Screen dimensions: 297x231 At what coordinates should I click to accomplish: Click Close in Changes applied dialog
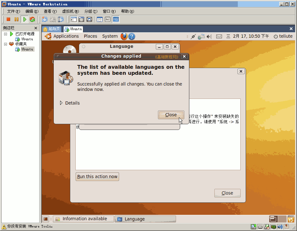[171, 115]
